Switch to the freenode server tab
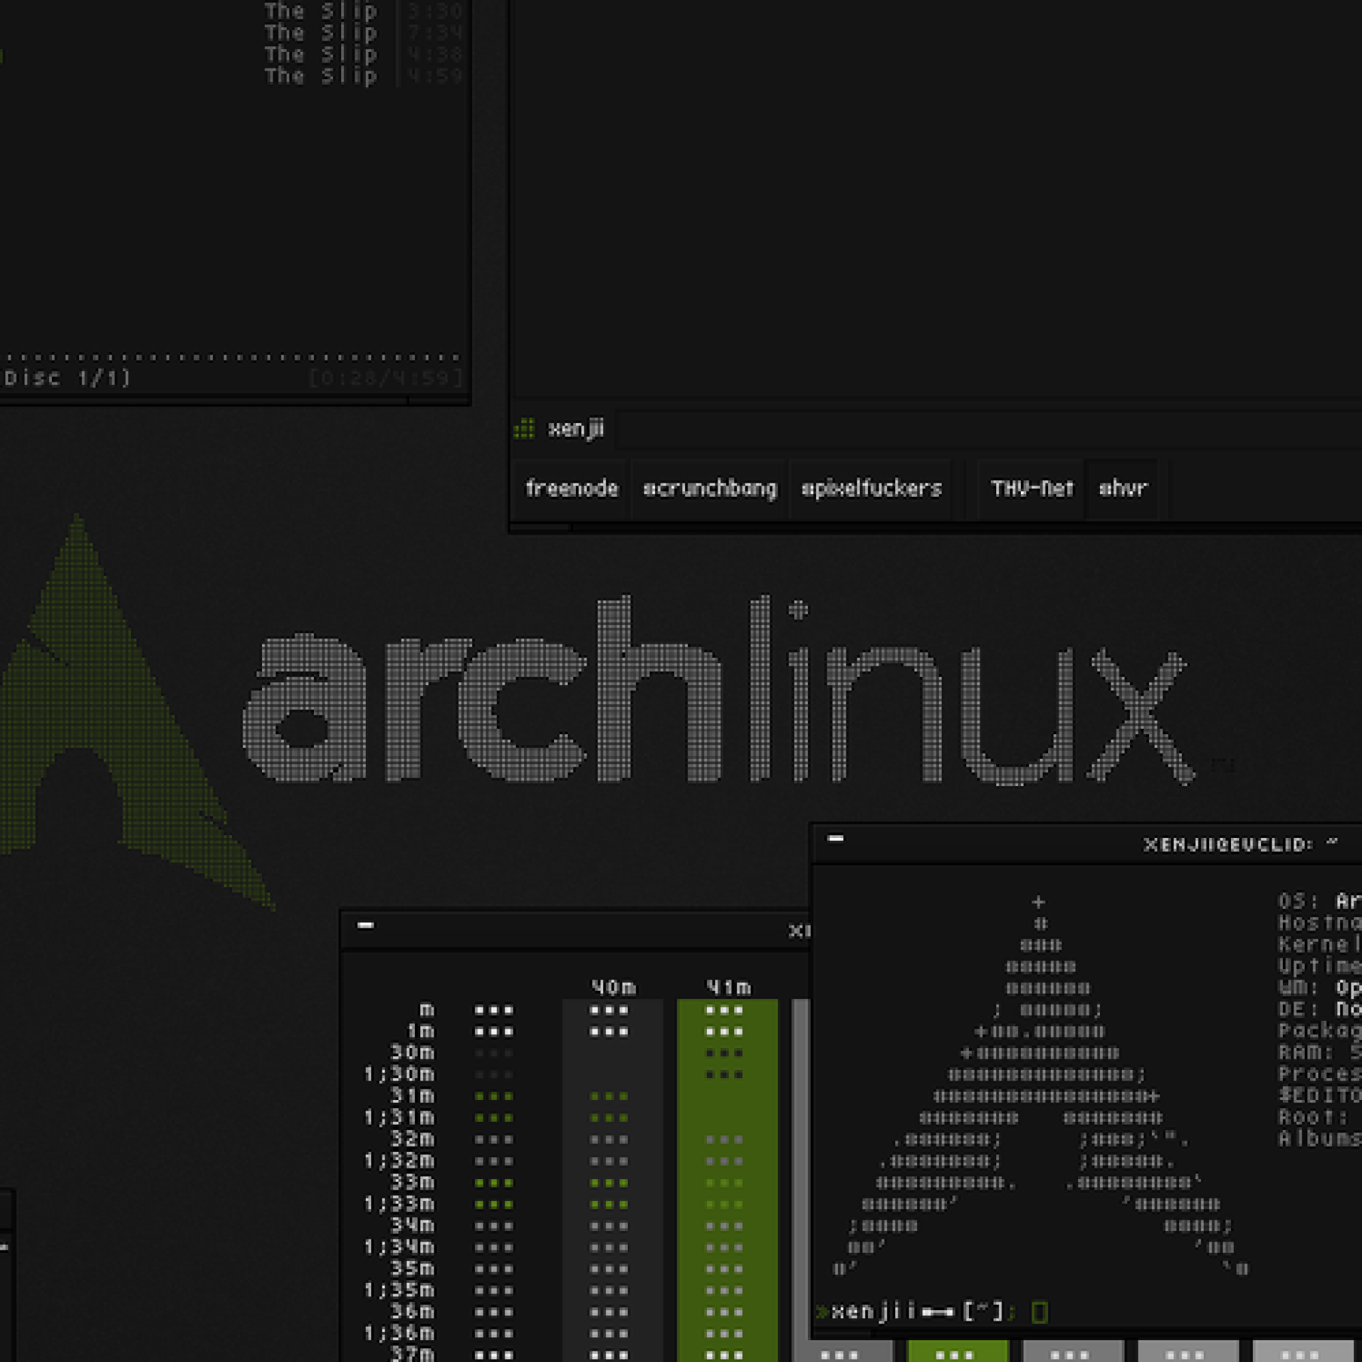Image resolution: width=1362 pixels, height=1362 pixels. pos(572,488)
